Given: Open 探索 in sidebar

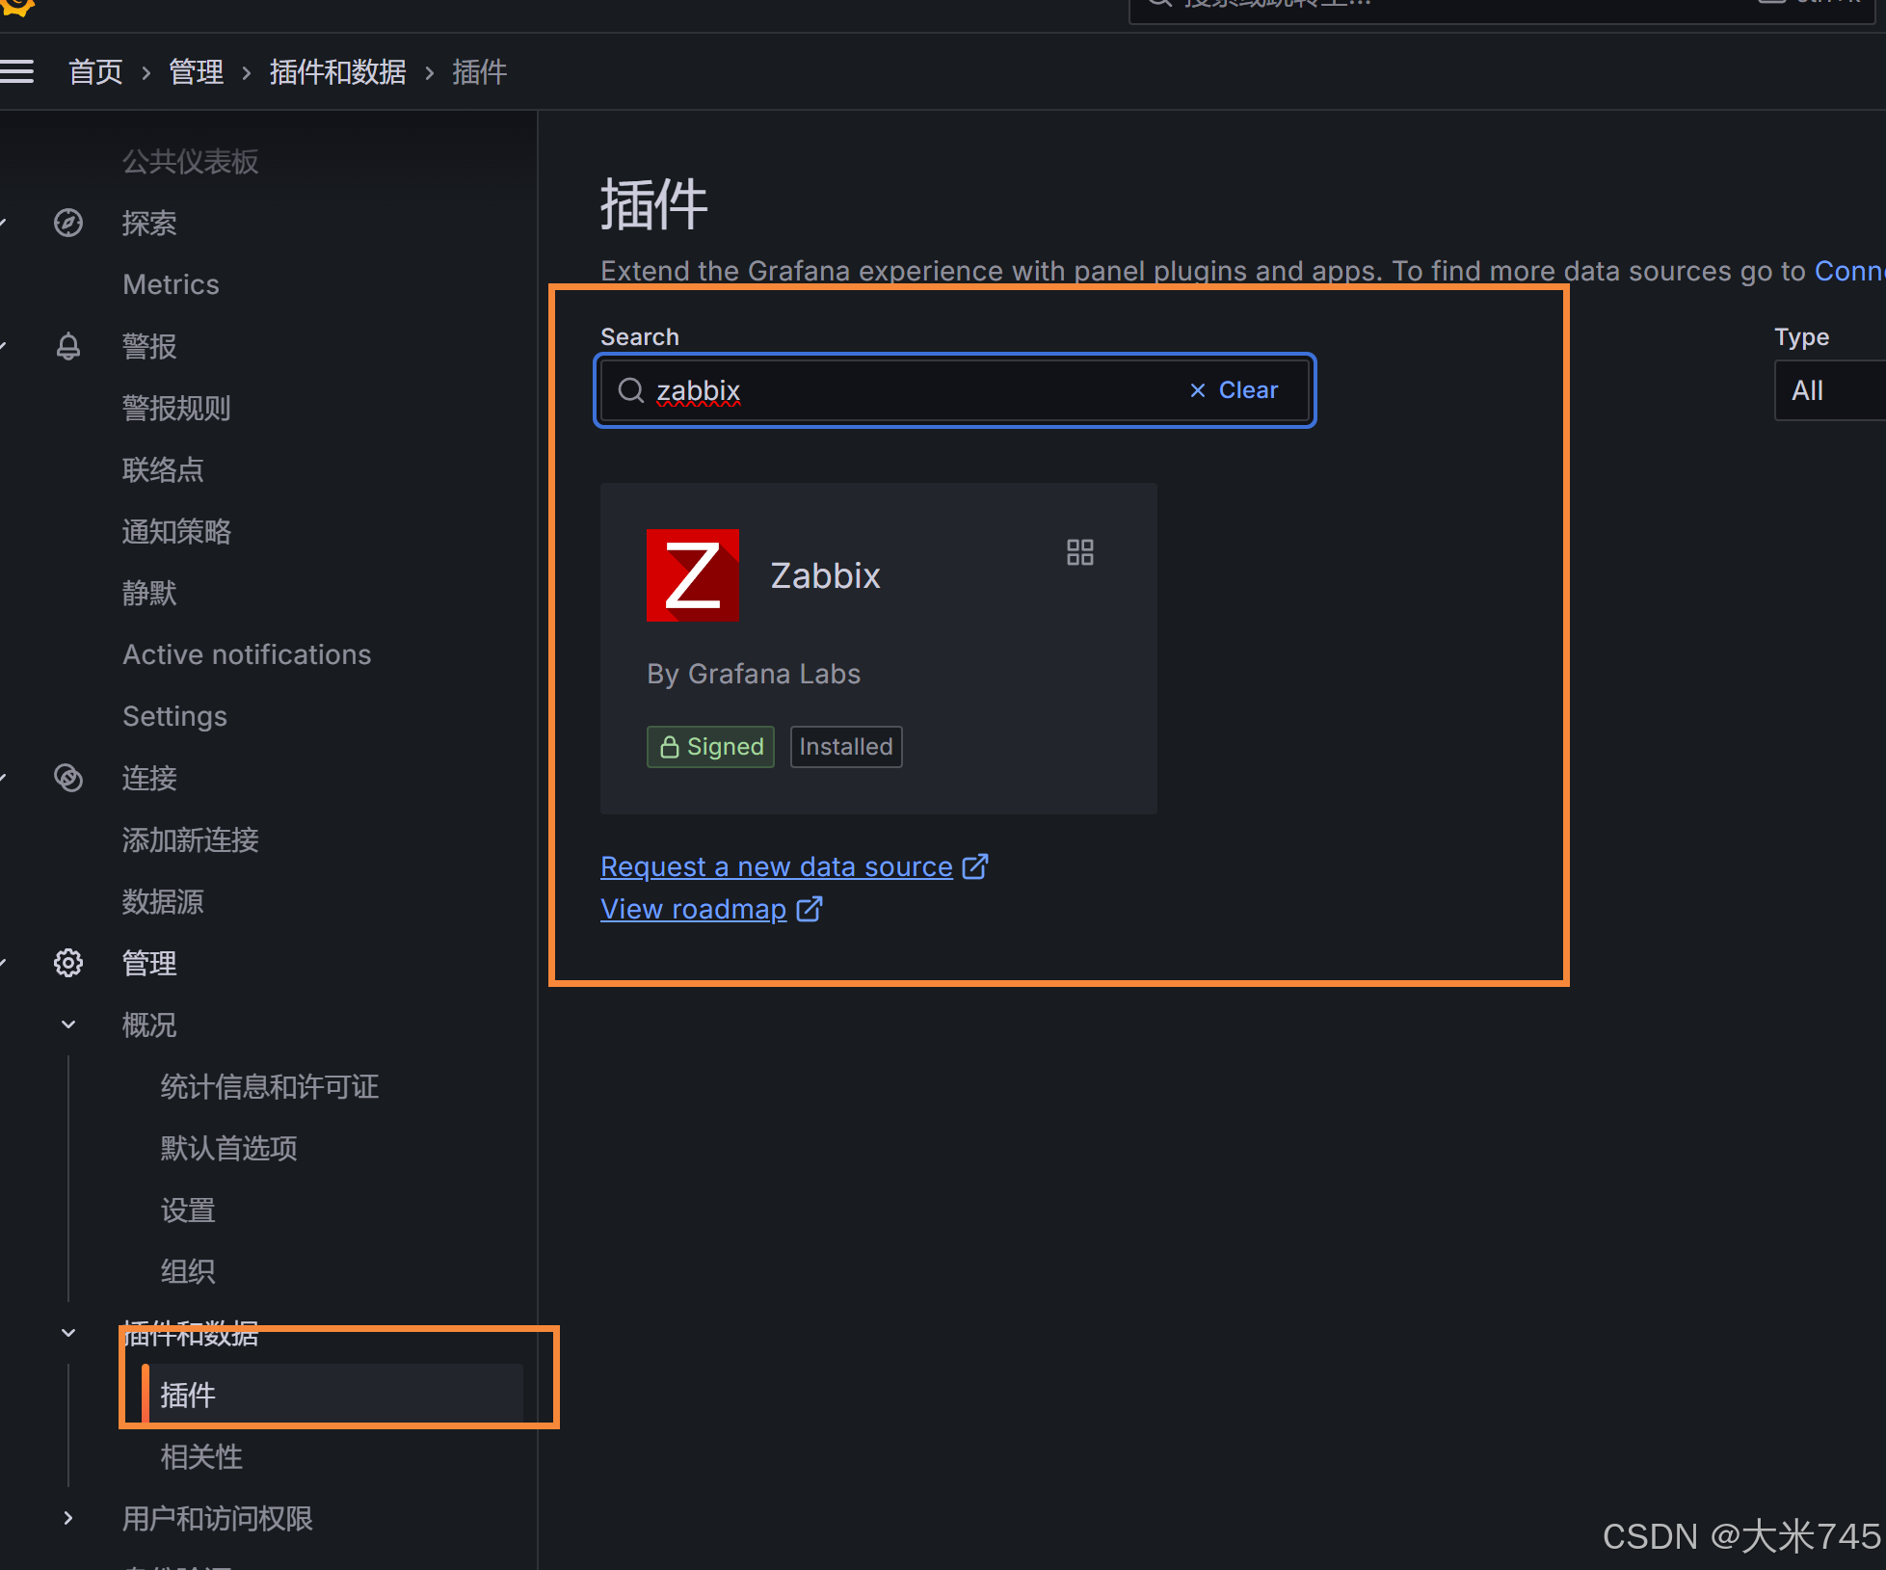Looking at the screenshot, I should click(149, 223).
